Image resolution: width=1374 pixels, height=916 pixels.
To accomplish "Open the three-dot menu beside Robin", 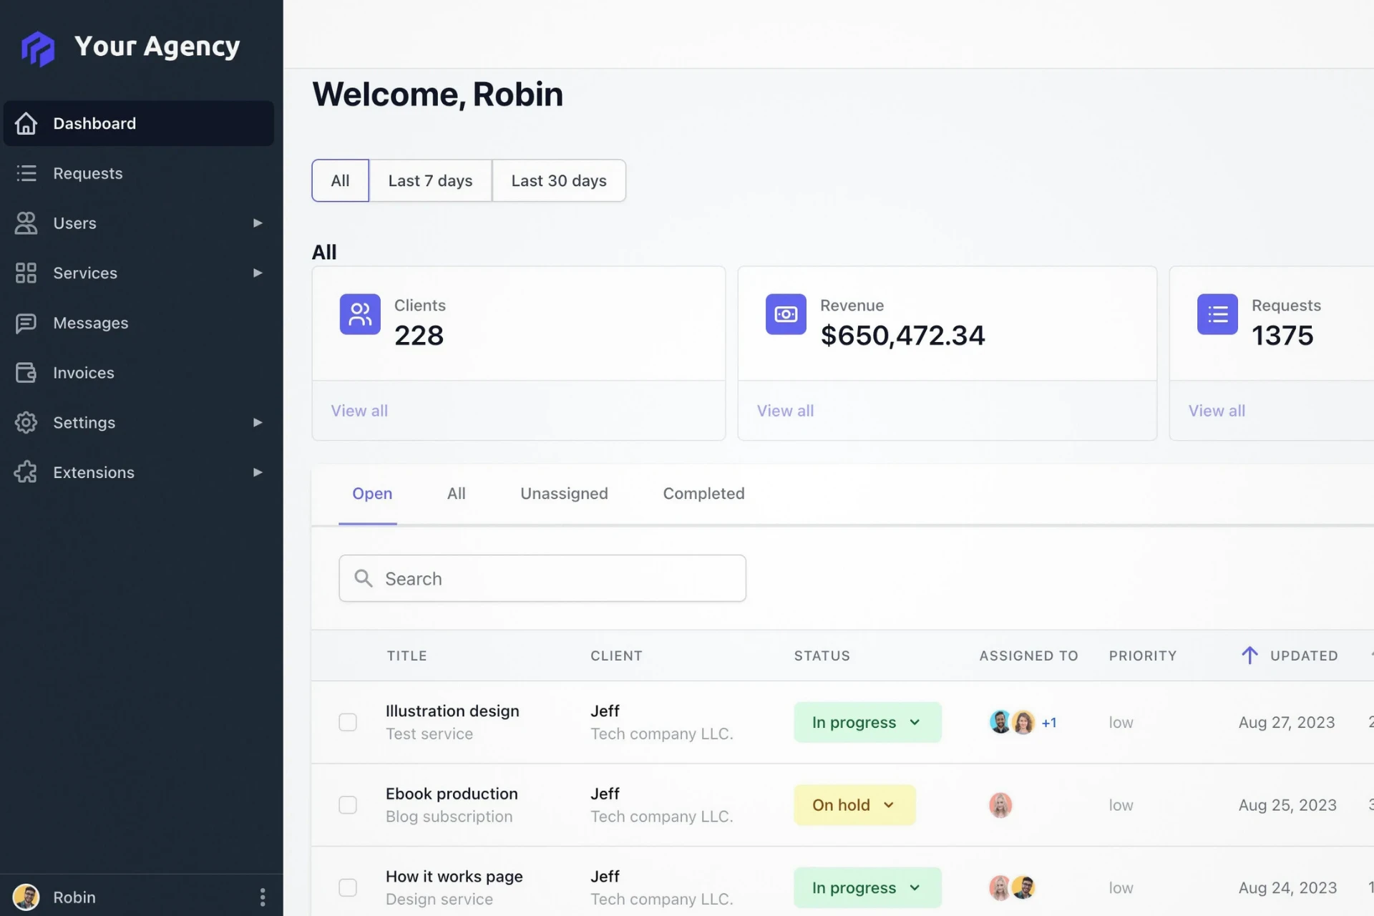I will point(263,897).
